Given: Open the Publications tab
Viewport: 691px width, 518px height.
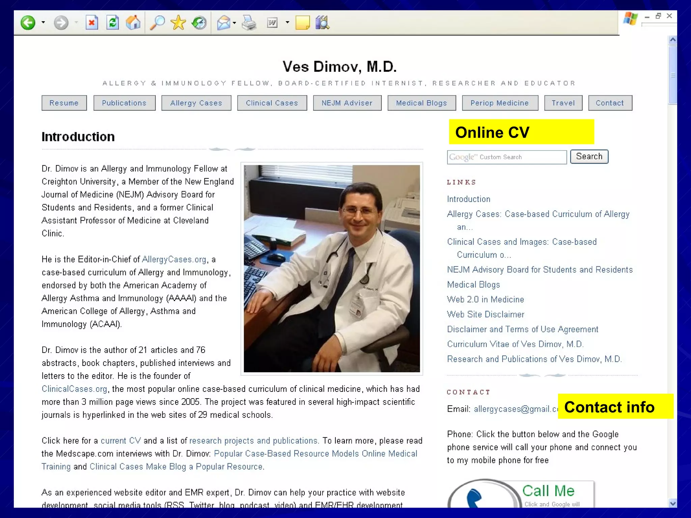Looking at the screenshot, I should [124, 103].
